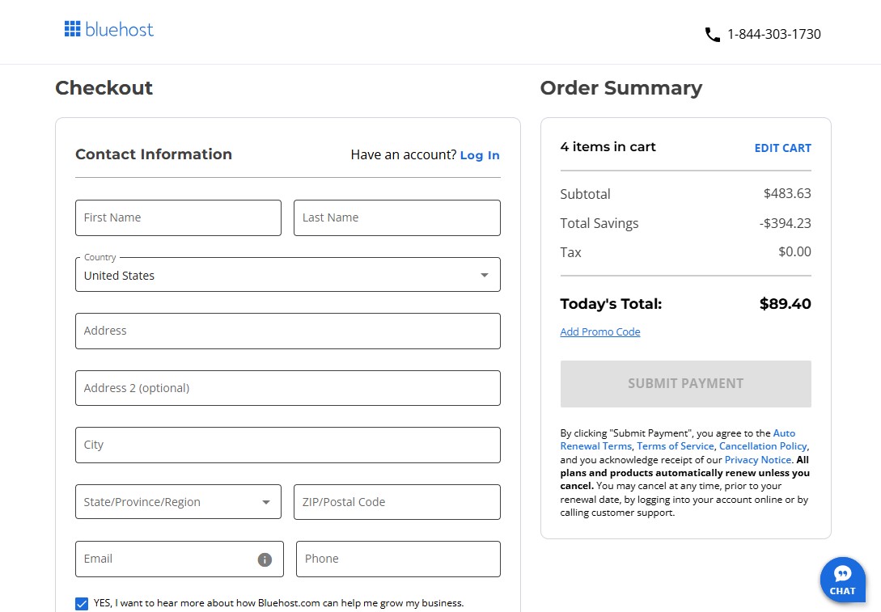Open the Auto Renewal Terms link
The height and width of the screenshot is (612, 881).
678,440
